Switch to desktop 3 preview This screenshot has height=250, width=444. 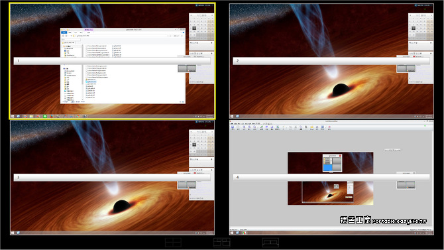click(x=112, y=178)
